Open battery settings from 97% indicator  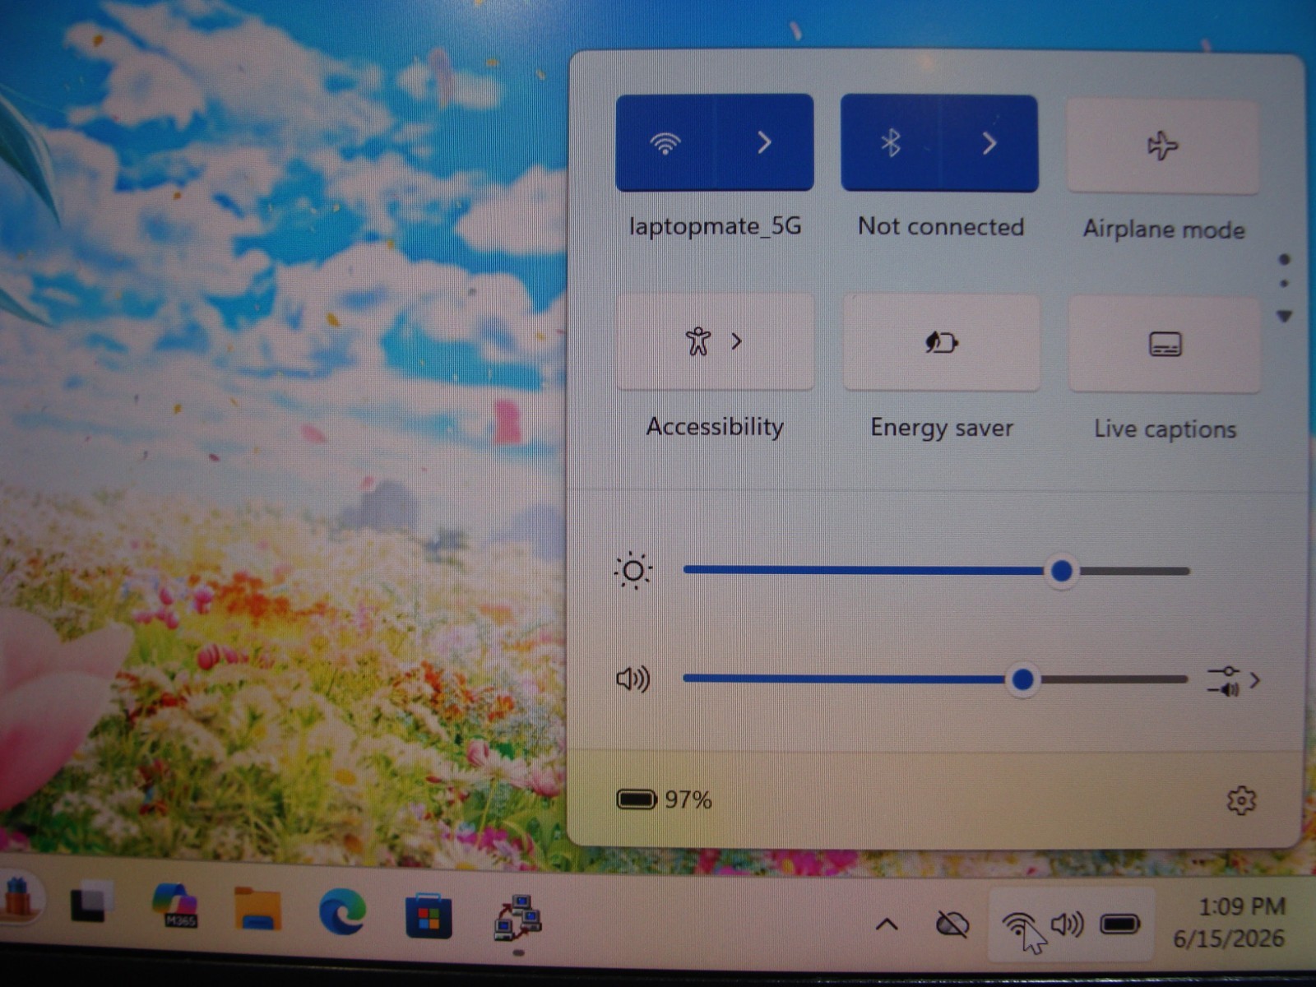tap(665, 799)
